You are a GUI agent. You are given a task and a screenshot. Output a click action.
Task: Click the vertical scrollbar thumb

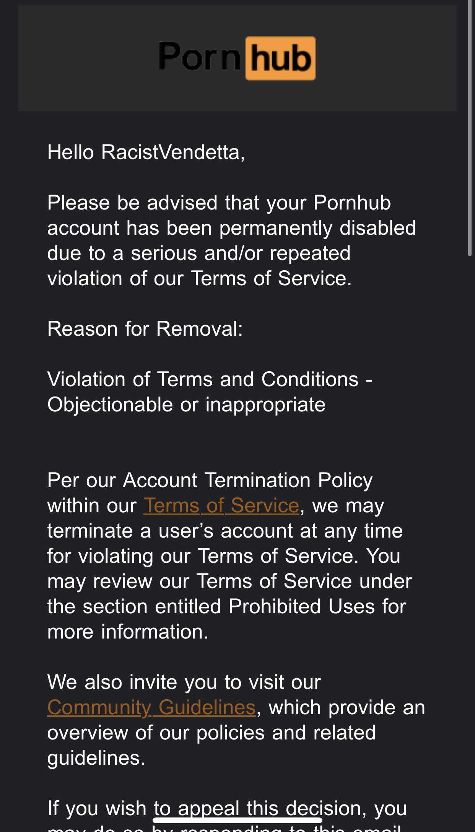(470, 128)
